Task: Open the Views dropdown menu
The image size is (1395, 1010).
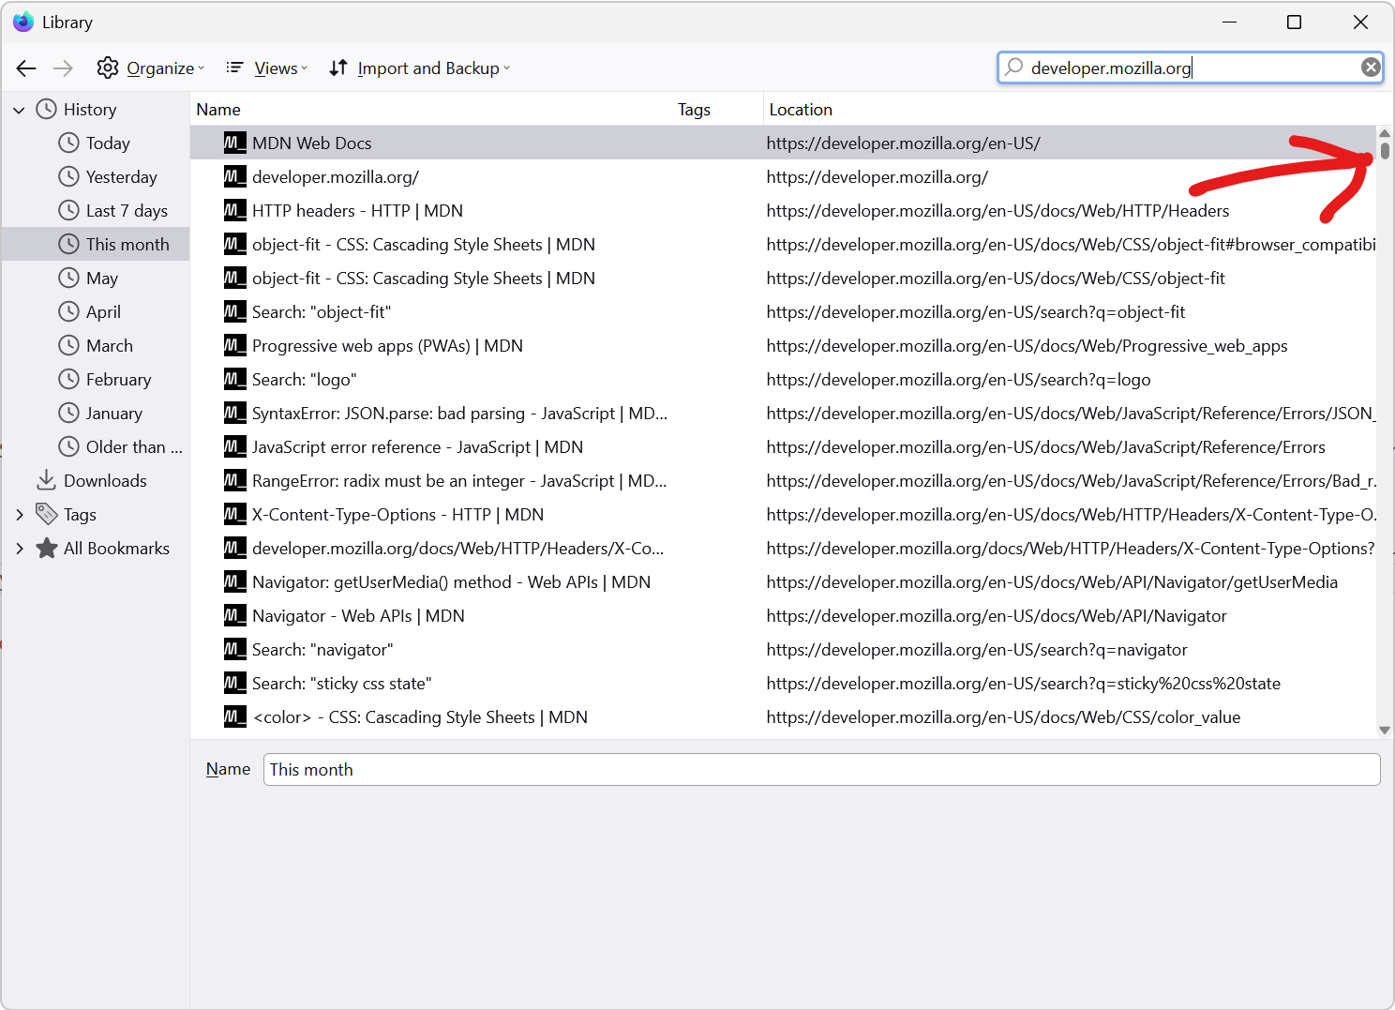Action: [x=267, y=68]
